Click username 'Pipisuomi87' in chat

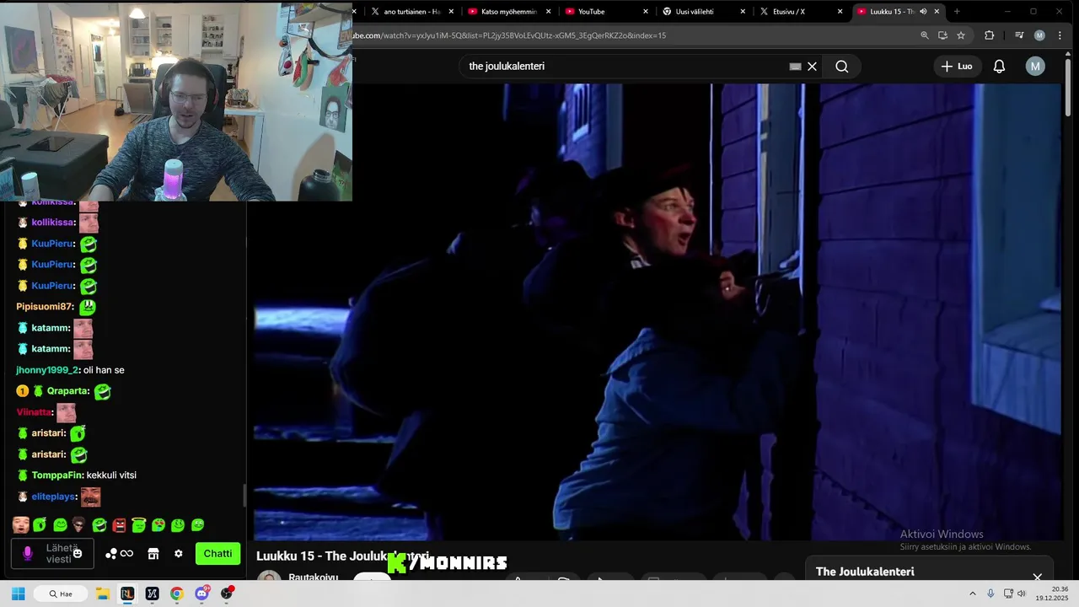point(45,307)
